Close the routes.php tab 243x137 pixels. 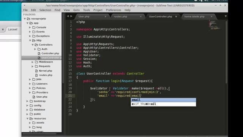click(x=141, y=16)
